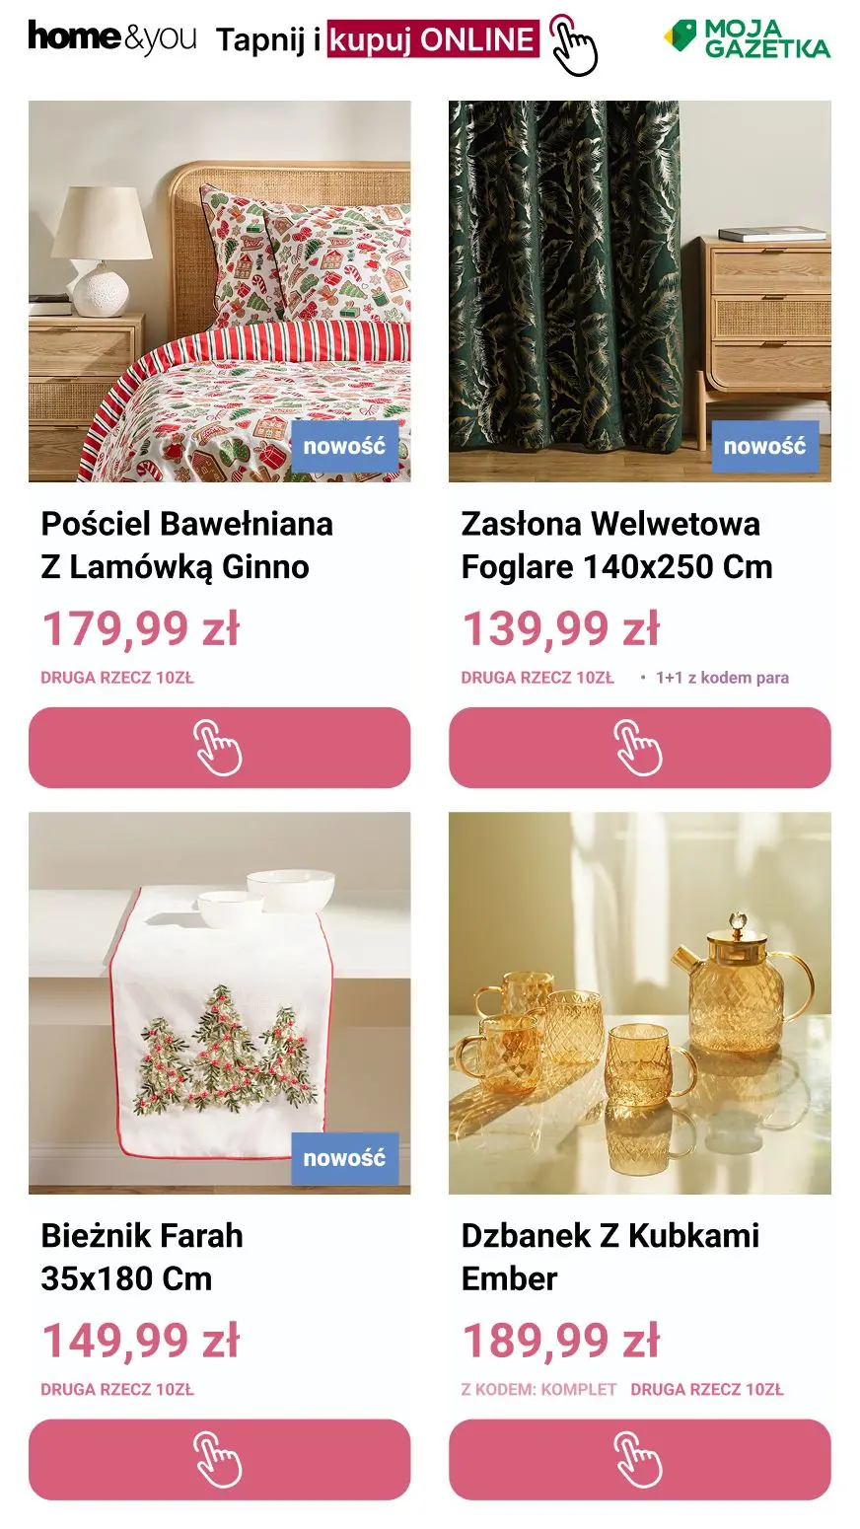Tap the hand button under Bieżnik Farah
The height and width of the screenshot is (1529, 860).
pos(219,1460)
